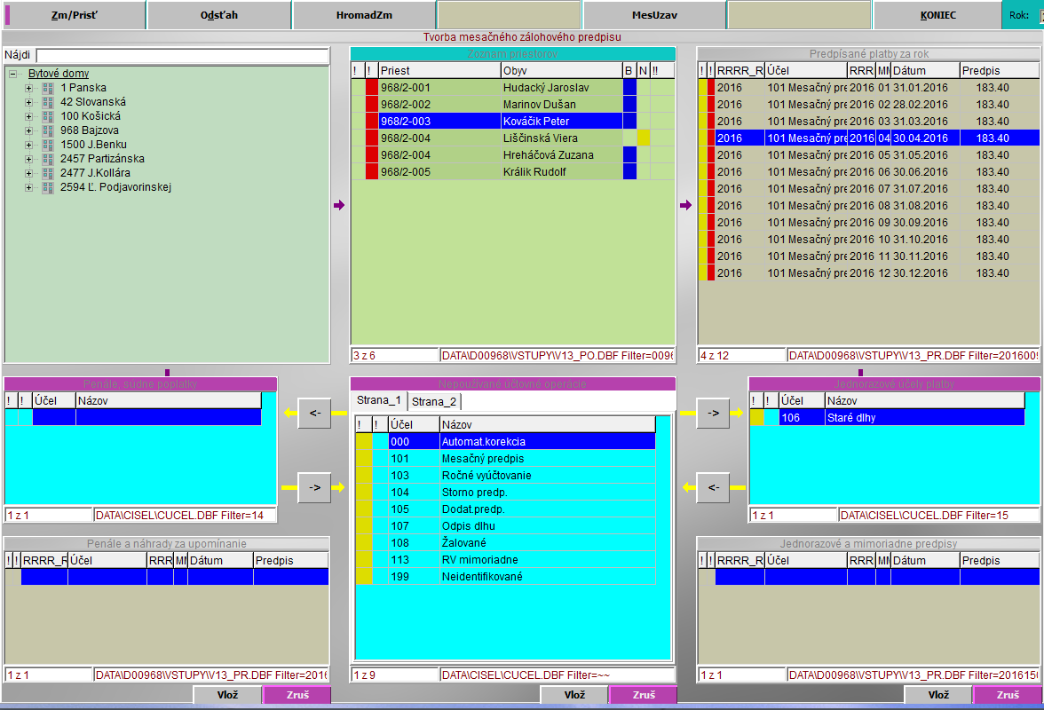Click the KONIEC menu button

[x=937, y=14]
